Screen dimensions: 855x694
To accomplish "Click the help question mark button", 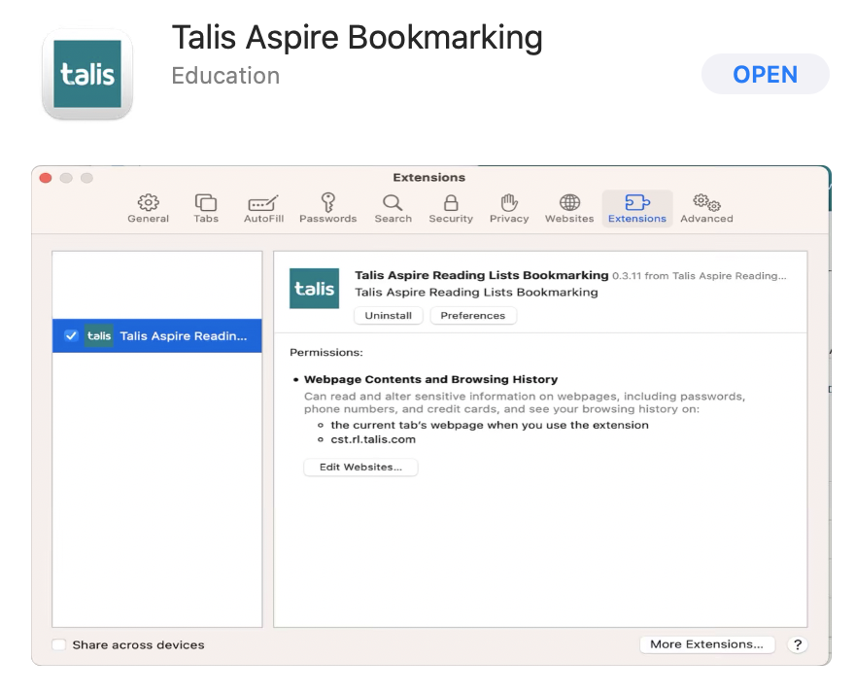I will point(798,644).
